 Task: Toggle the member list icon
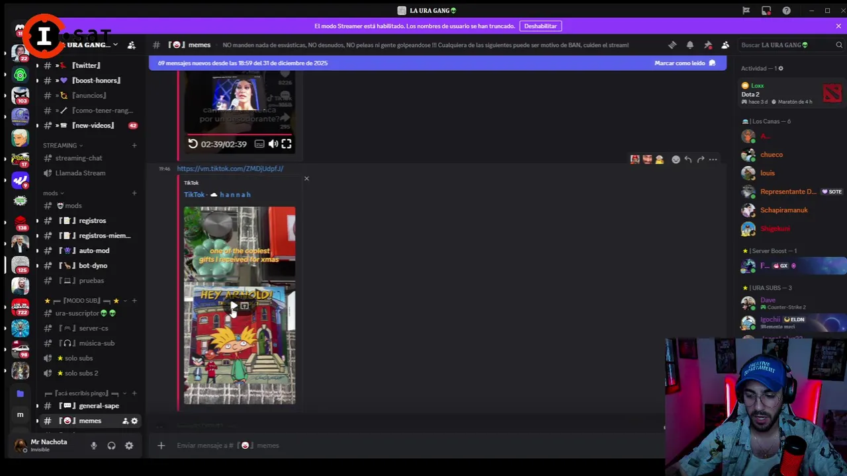[725, 45]
